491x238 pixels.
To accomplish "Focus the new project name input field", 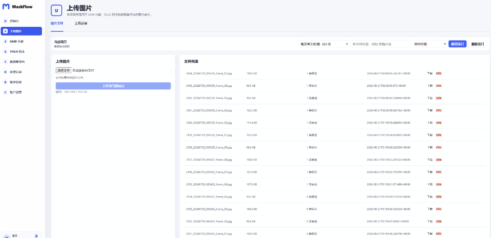I will pos(380,44).
